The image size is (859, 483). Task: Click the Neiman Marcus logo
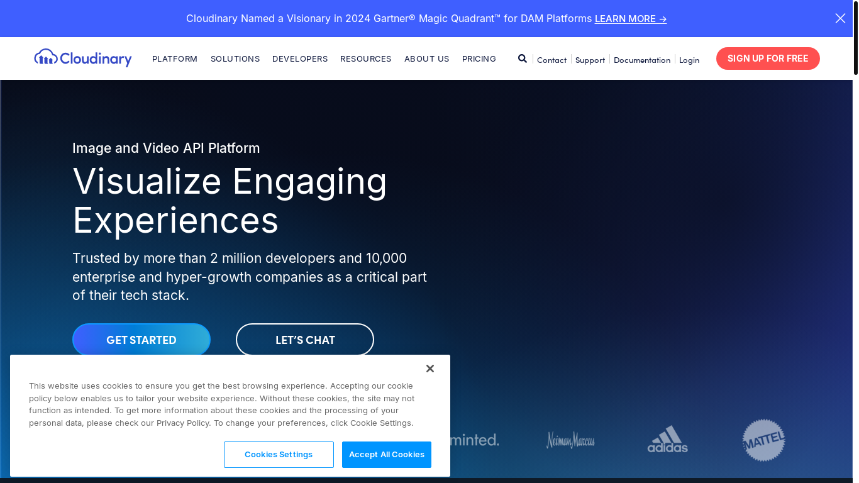coord(570,440)
